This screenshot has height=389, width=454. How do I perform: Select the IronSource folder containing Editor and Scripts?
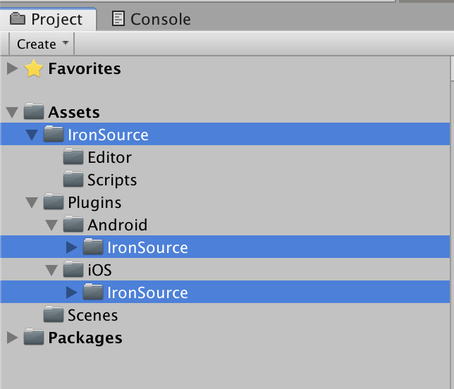[x=225, y=134]
